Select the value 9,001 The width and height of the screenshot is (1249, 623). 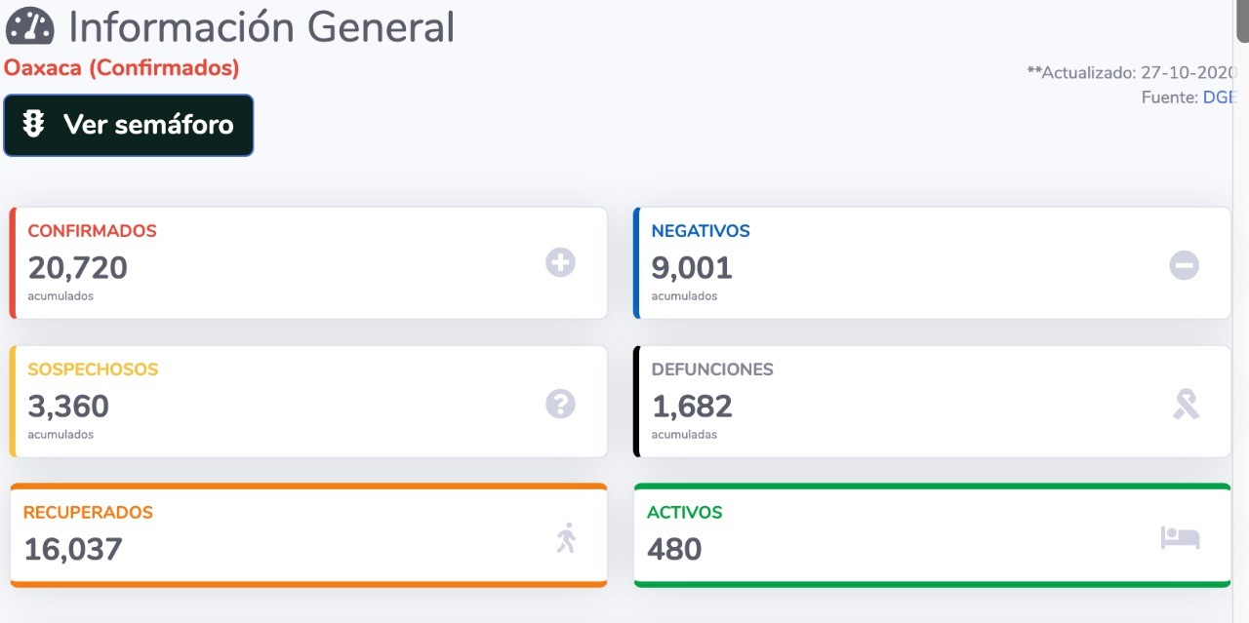pyautogui.click(x=692, y=267)
